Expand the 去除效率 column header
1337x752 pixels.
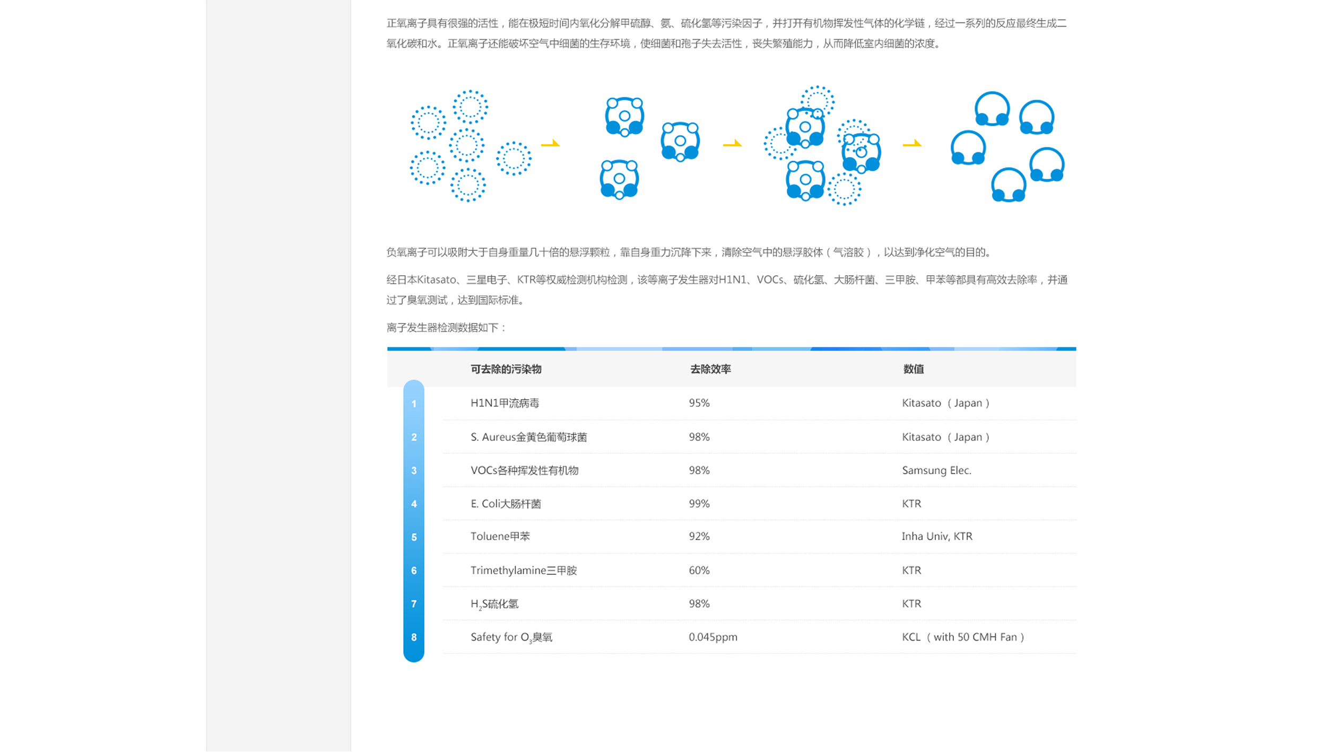click(711, 370)
